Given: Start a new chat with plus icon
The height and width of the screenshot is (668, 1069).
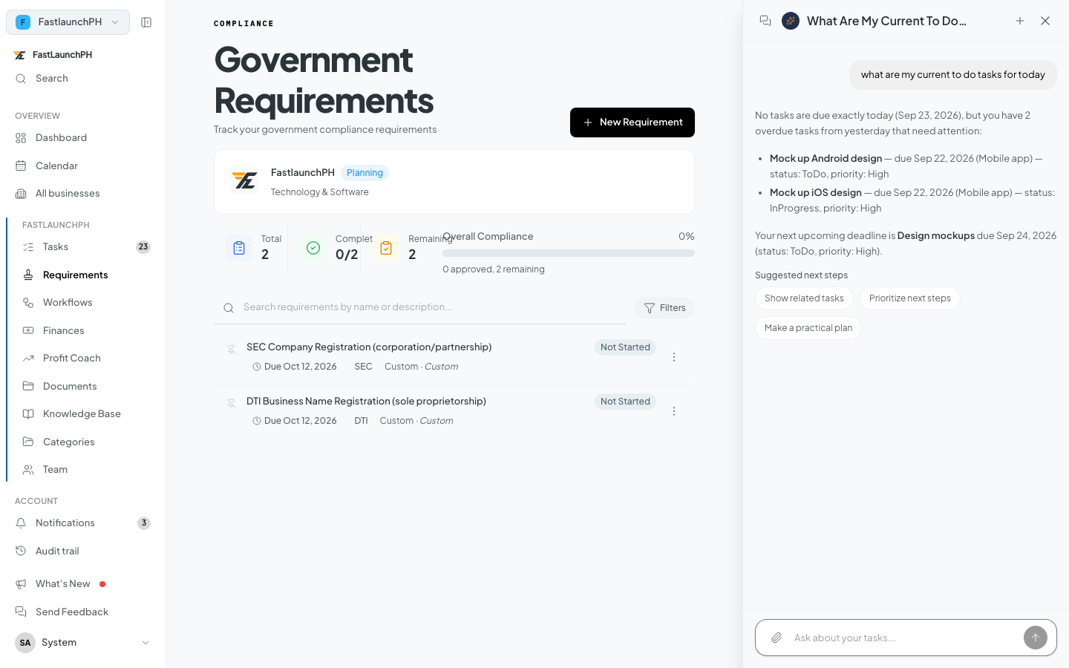Looking at the screenshot, I should [x=1020, y=21].
